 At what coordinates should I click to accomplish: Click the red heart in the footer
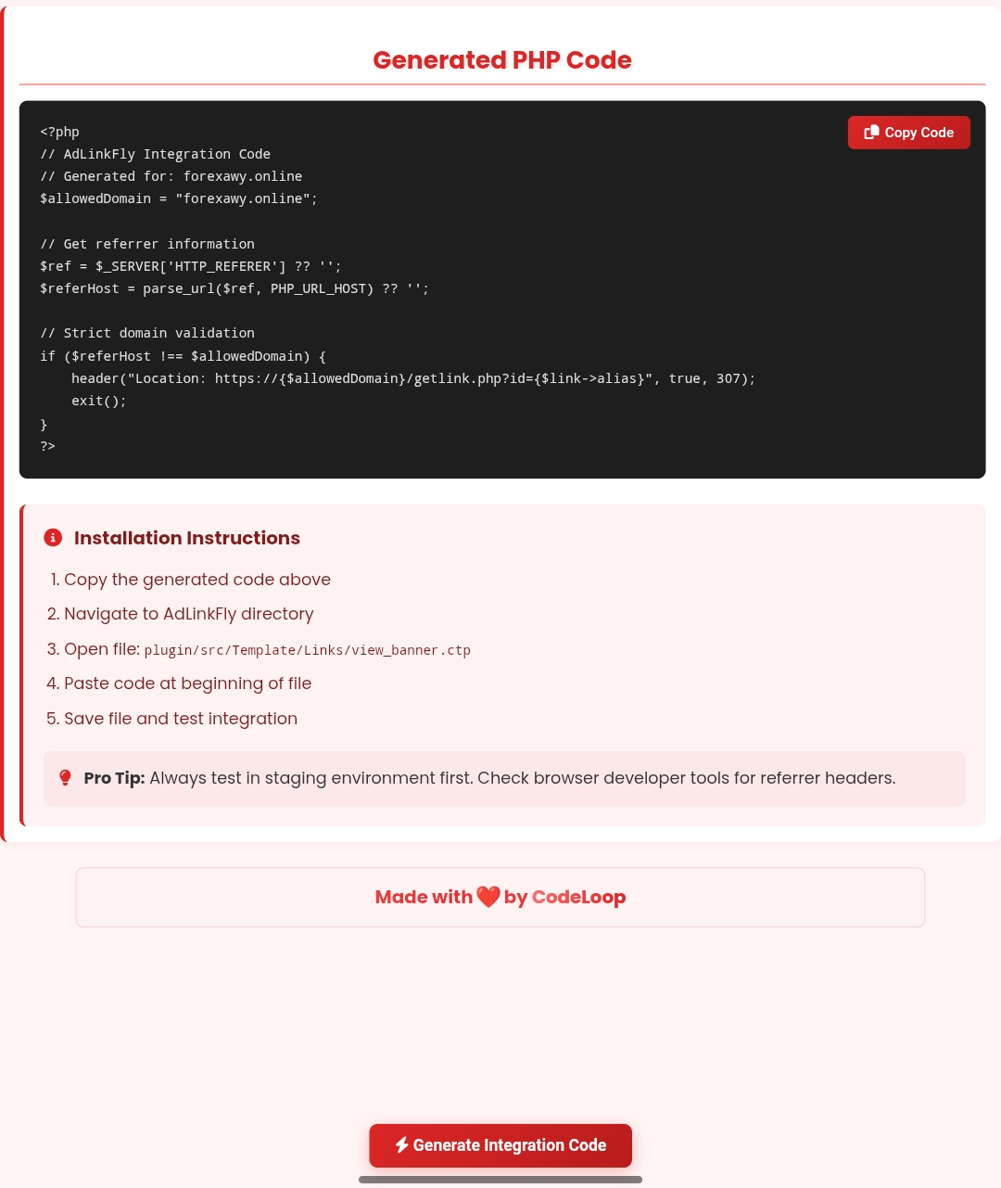[x=488, y=897]
